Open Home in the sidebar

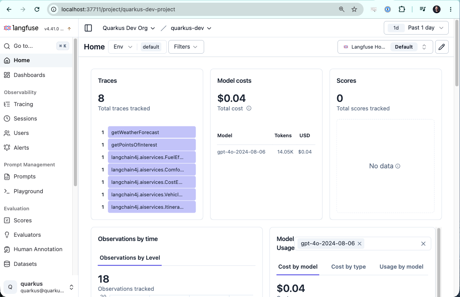[x=37, y=60]
